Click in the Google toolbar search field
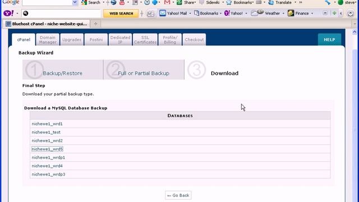 pos(47,2)
